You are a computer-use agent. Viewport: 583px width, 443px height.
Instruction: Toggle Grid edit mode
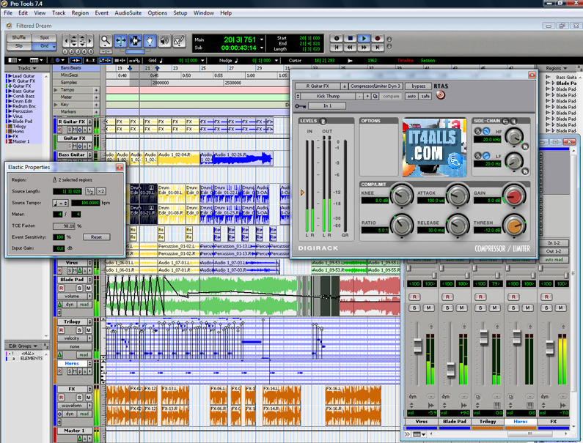tap(44, 46)
